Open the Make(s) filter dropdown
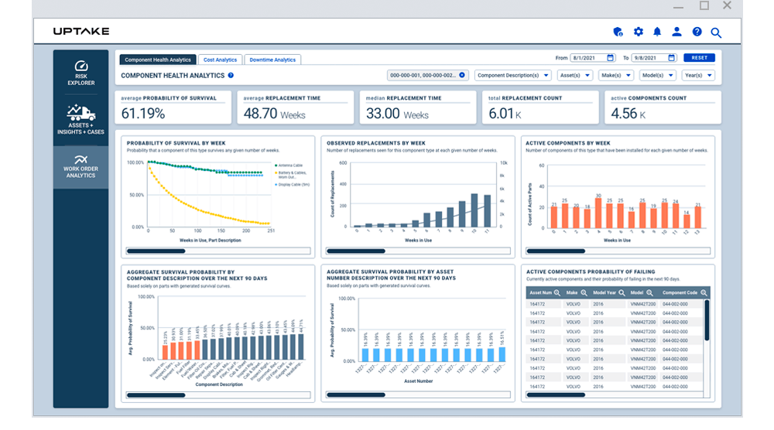Screen dimensions: 774x430 [x=616, y=76]
